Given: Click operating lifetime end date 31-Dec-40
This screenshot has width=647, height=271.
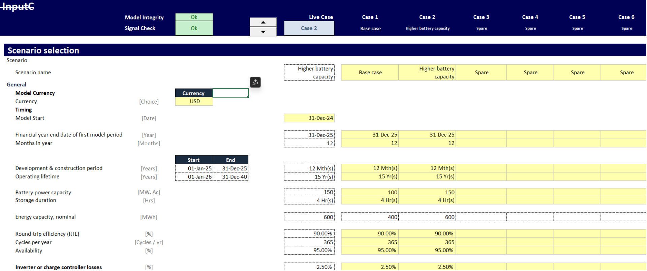Looking at the screenshot, I should [231, 177].
